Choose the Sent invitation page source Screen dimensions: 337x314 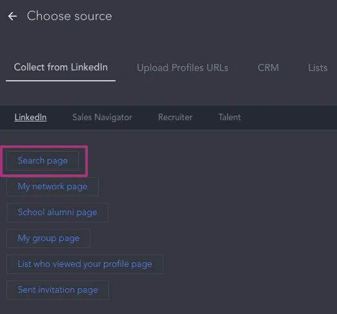(57, 290)
